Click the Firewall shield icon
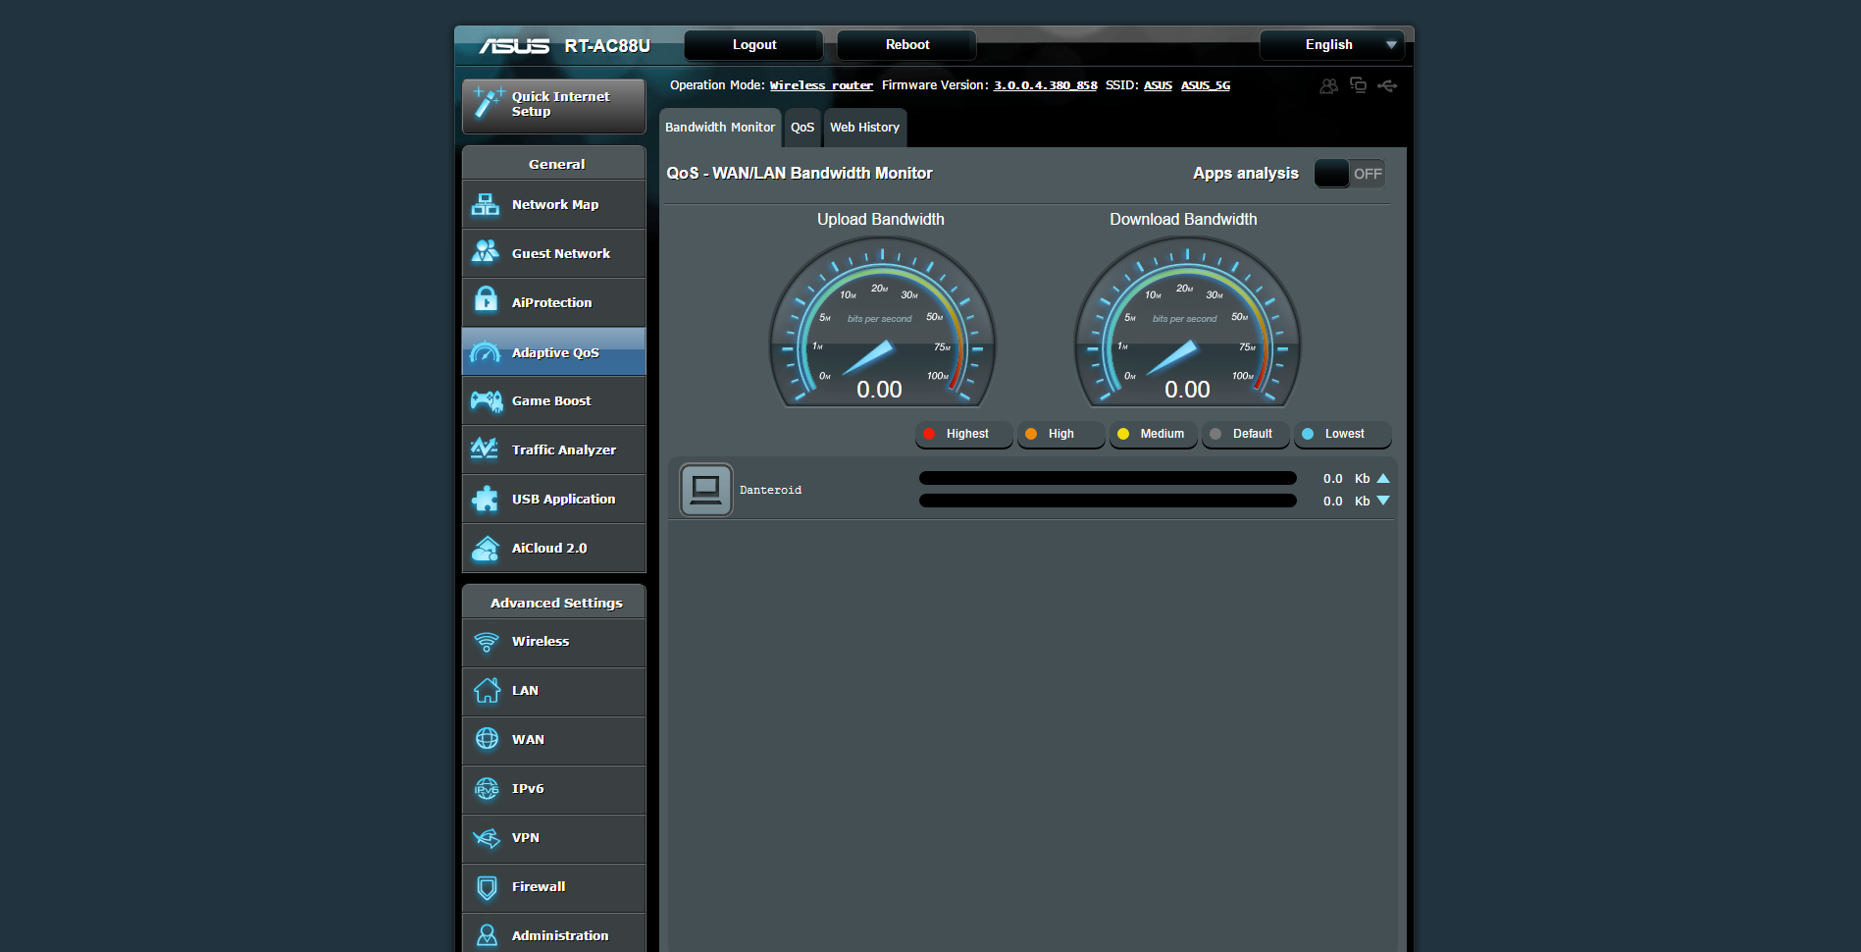Screen dimensions: 1861x952 click(487, 887)
